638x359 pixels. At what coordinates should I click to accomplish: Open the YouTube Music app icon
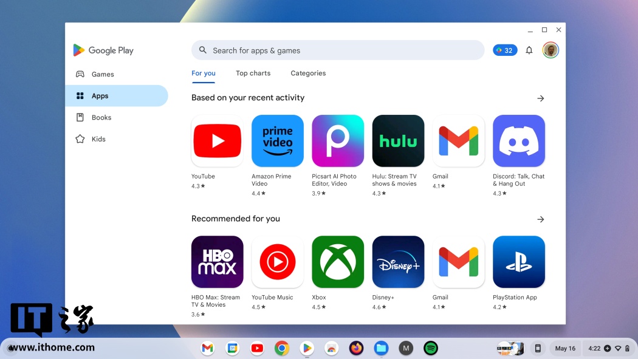coord(278,262)
